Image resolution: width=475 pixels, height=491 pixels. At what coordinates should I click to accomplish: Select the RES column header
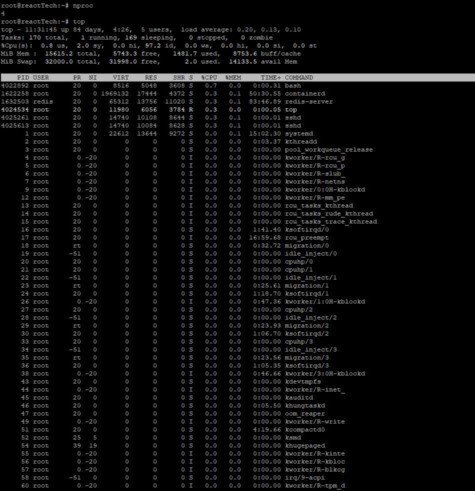151,77
